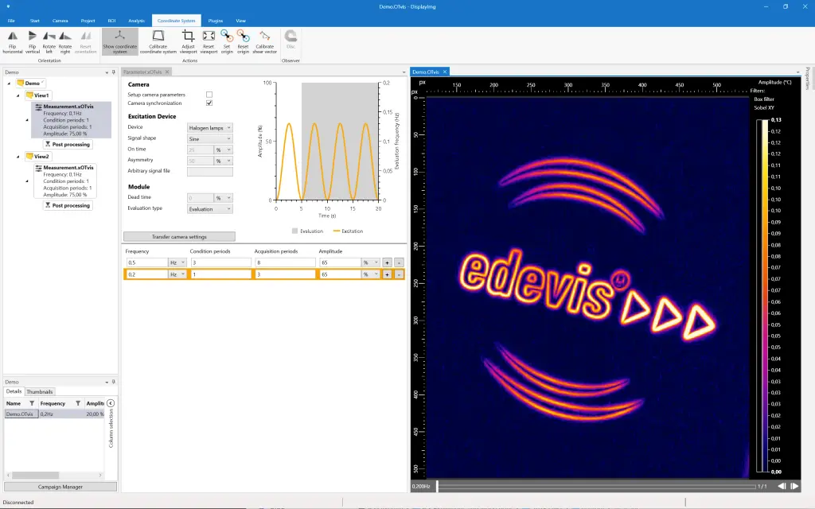The height and width of the screenshot is (509, 815).
Task: Filter the Name column
Action: (x=32, y=403)
